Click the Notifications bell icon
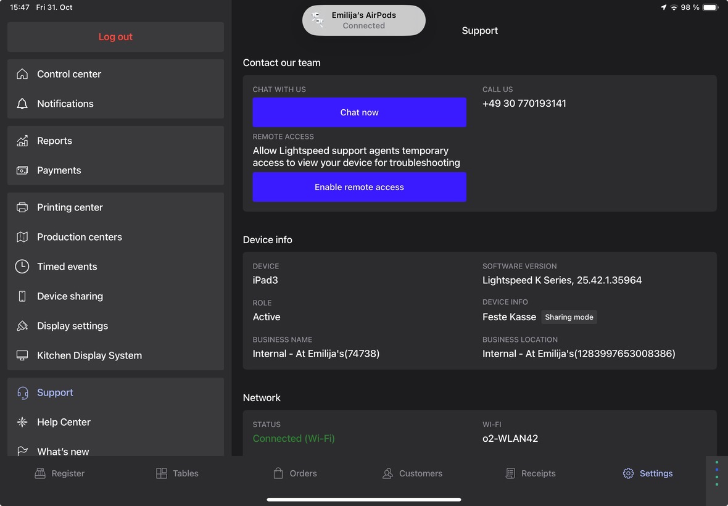Image resolution: width=728 pixels, height=506 pixels. [22, 104]
